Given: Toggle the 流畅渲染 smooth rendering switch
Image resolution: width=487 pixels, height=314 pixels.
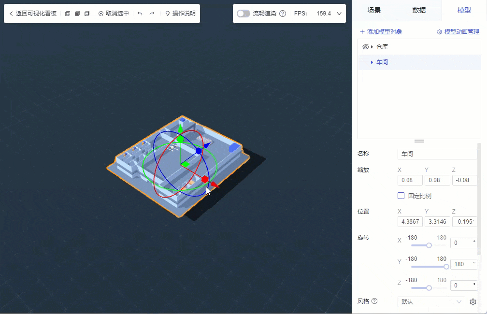Looking at the screenshot, I should pyautogui.click(x=243, y=14).
